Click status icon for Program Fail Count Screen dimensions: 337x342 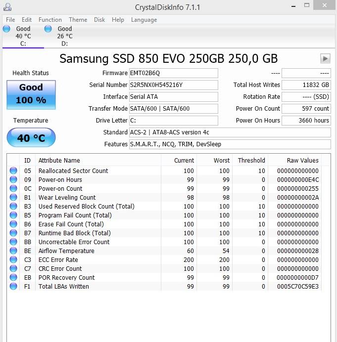coord(13,215)
